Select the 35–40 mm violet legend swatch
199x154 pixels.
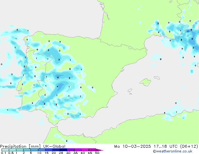(78, 150)
